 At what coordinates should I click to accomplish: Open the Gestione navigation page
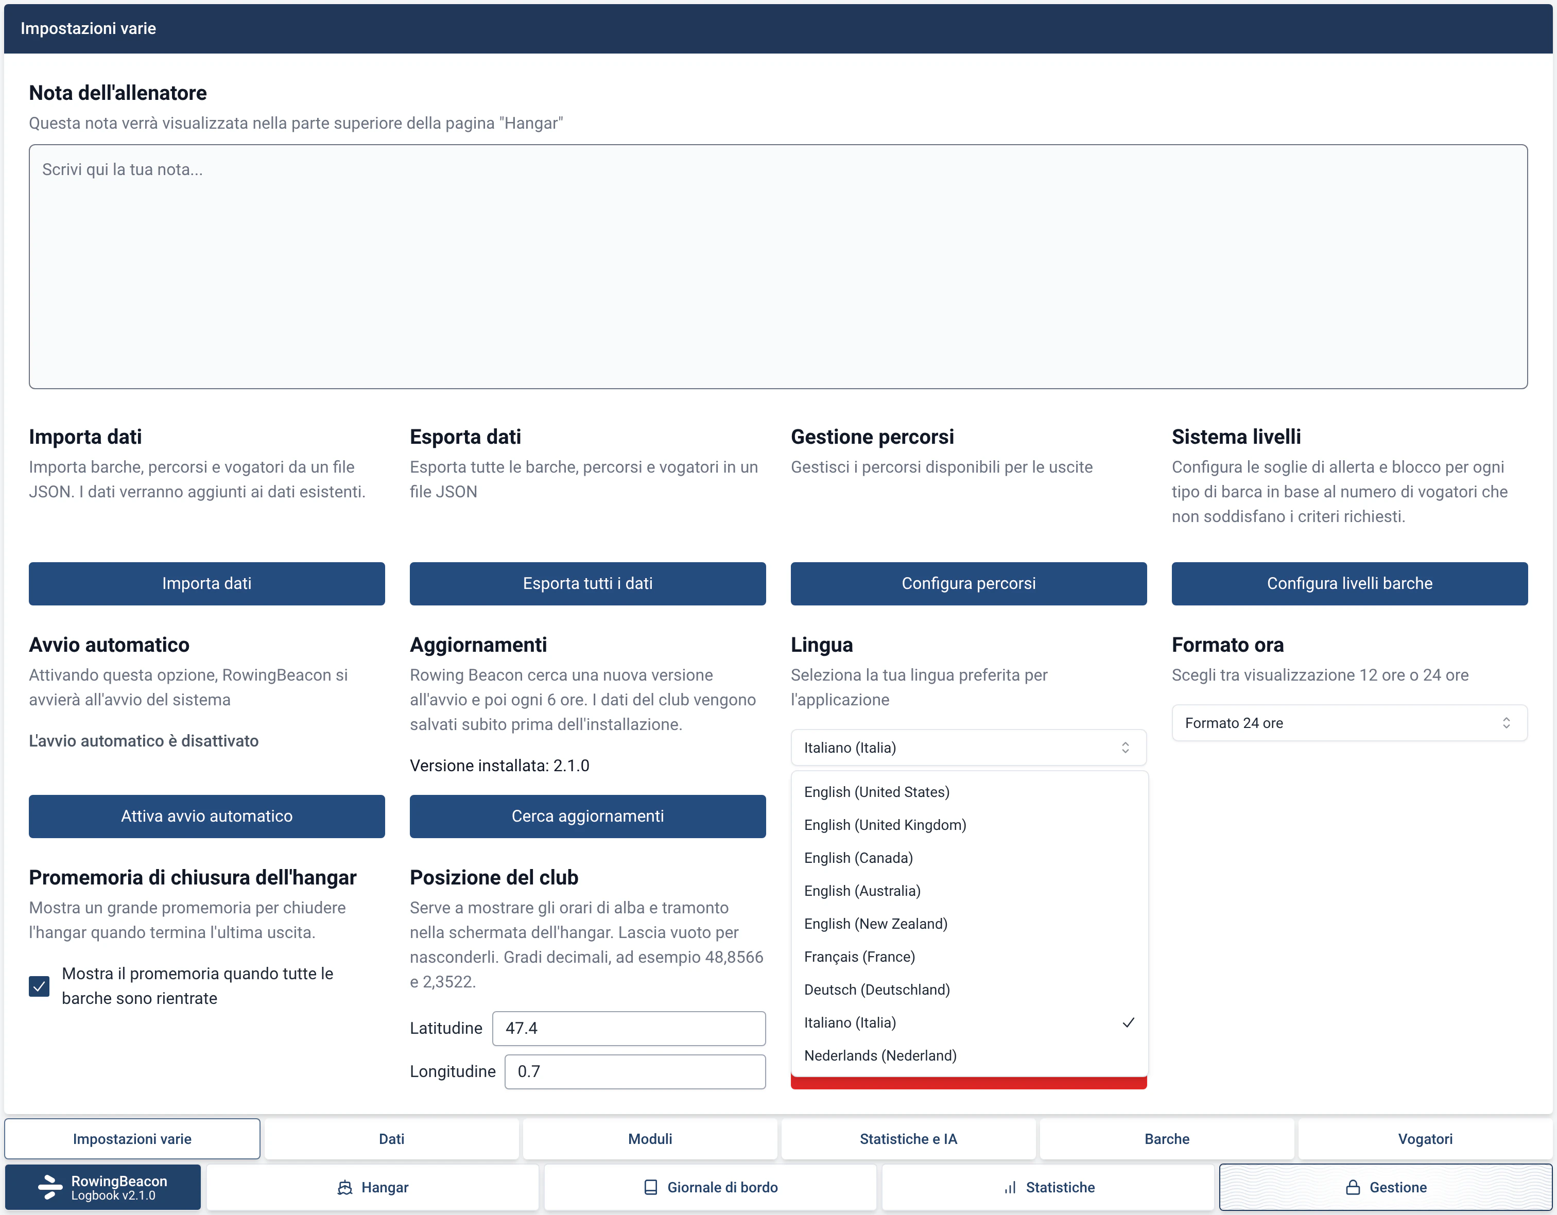[x=1386, y=1187]
